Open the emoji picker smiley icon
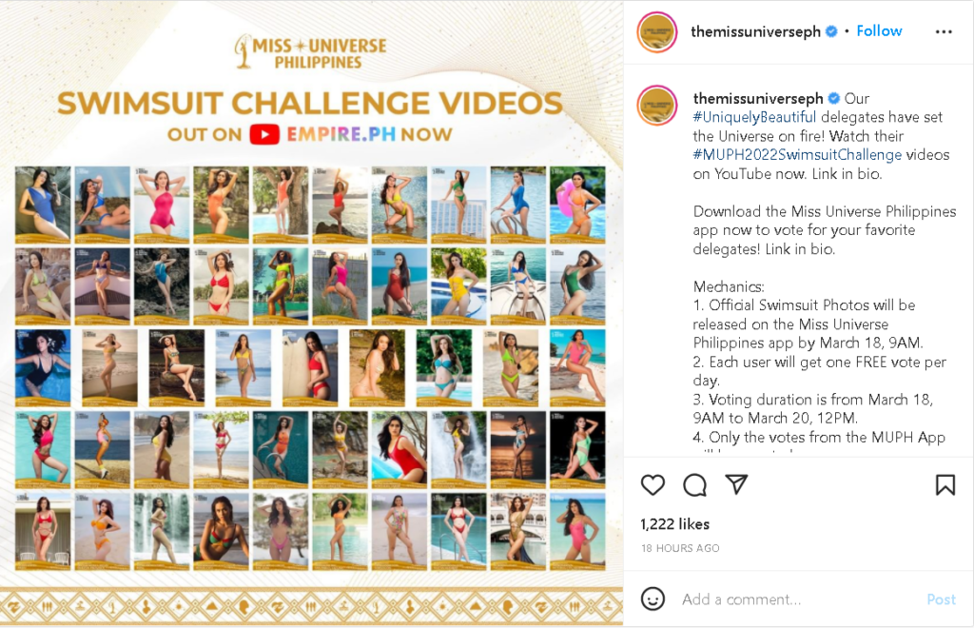This screenshot has height=628, width=974. pyautogui.click(x=653, y=599)
